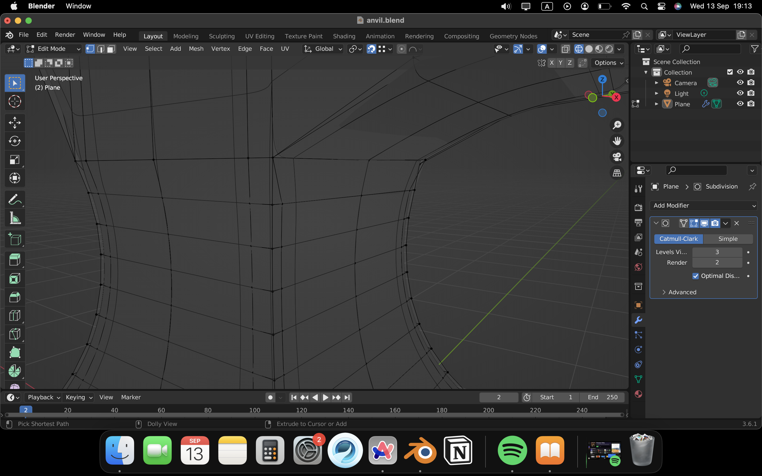Open the viewport Options dropdown
762x476 pixels.
[608, 63]
